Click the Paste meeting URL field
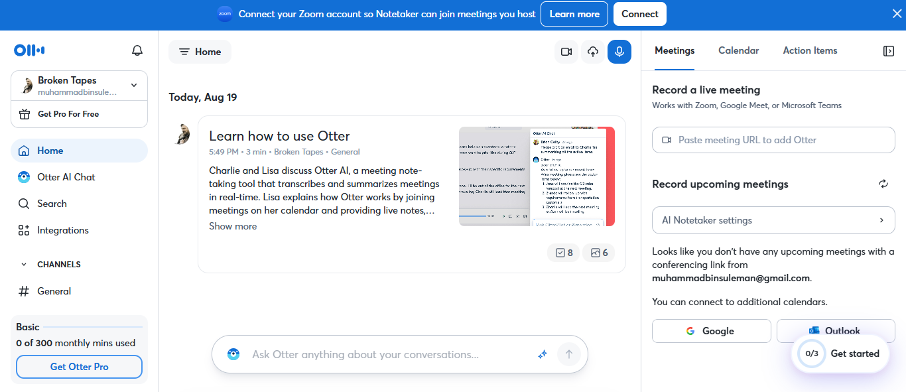Image resolution: width=906 pixels, height=392 pixels. tap(773, 140)
